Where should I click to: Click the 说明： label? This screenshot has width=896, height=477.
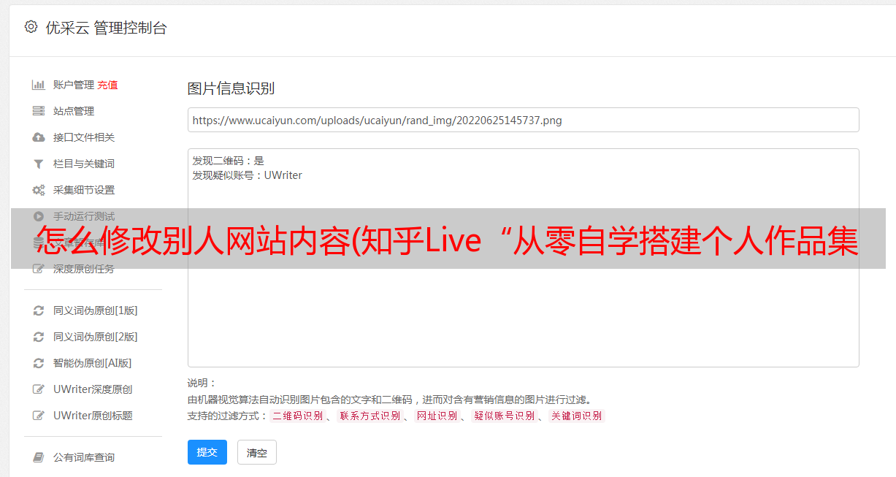202,383
